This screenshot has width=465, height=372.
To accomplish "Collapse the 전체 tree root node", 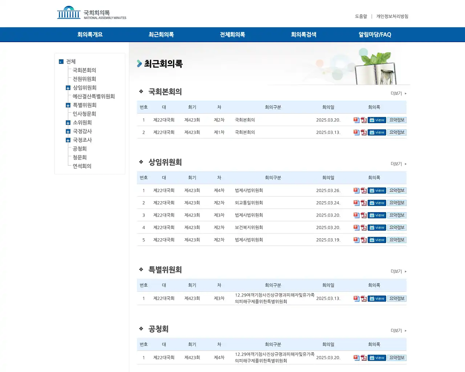I will 61,62.
